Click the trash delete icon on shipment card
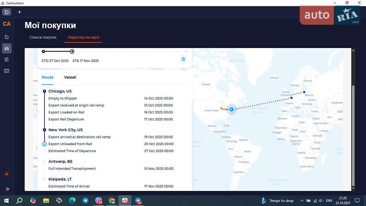Image resolution: width=366 pixels, height=206 pixels. coord(183,60)
